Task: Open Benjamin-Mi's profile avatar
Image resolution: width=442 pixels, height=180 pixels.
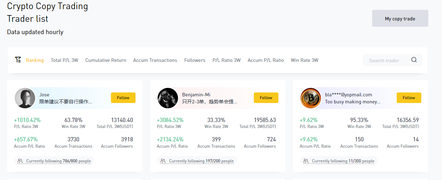Action: (168, 98)
